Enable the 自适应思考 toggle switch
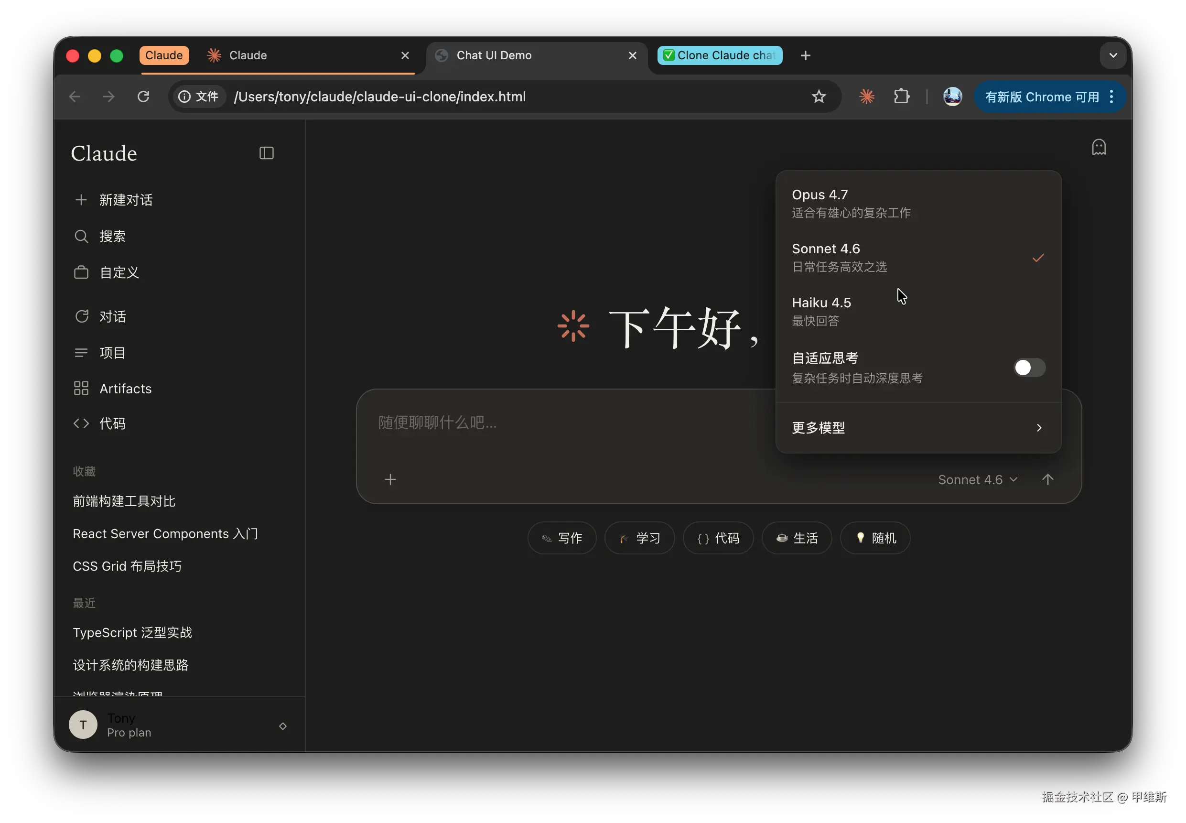This screenshot has height=823, width=1186. tap(1029, 368)
